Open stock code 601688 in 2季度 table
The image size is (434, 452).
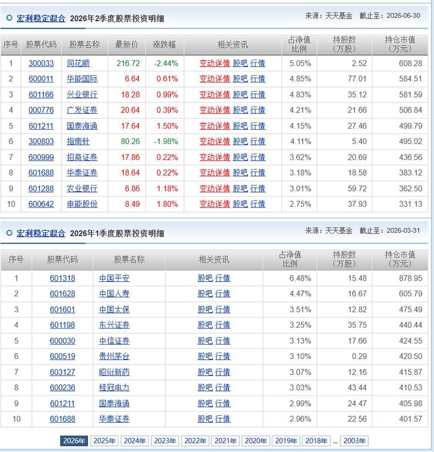point(41,173)
